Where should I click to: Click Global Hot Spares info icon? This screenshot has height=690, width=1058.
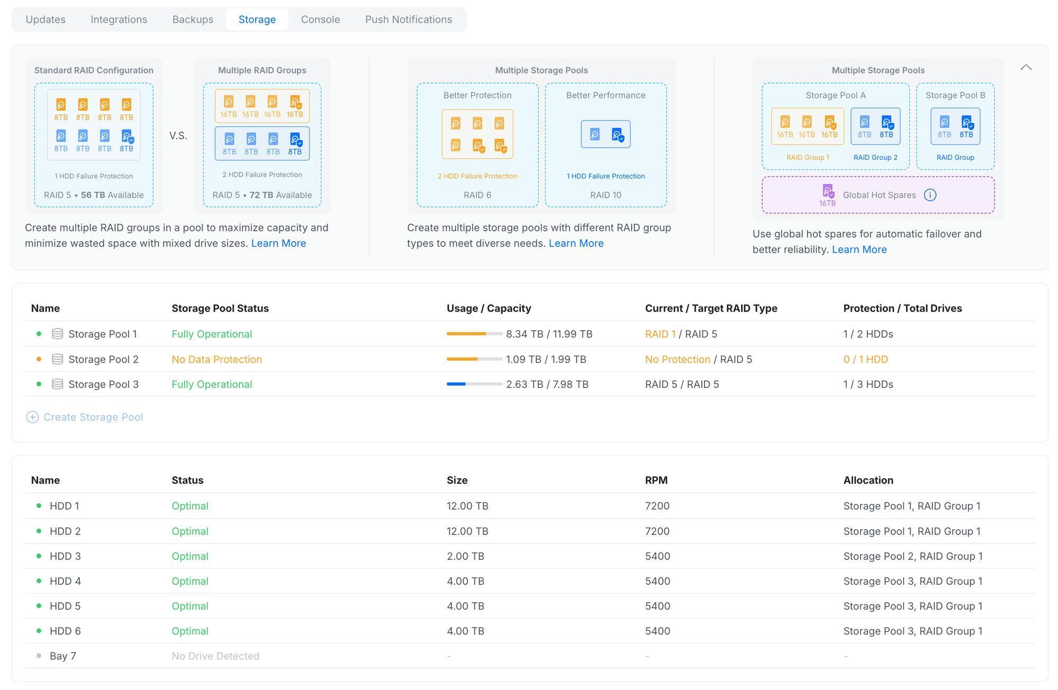[930, 195]
